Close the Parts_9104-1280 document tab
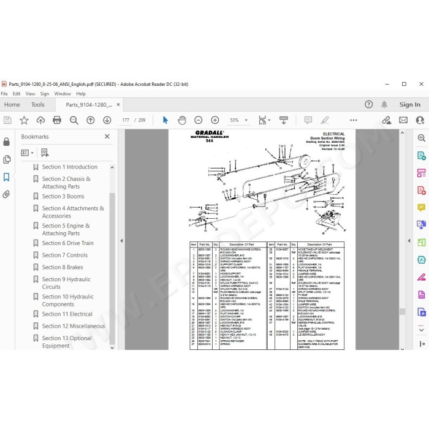 pos(118,105)
